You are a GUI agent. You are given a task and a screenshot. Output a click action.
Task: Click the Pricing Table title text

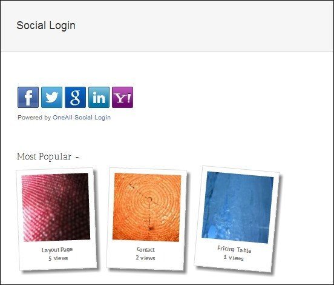(x=234, y=249)
